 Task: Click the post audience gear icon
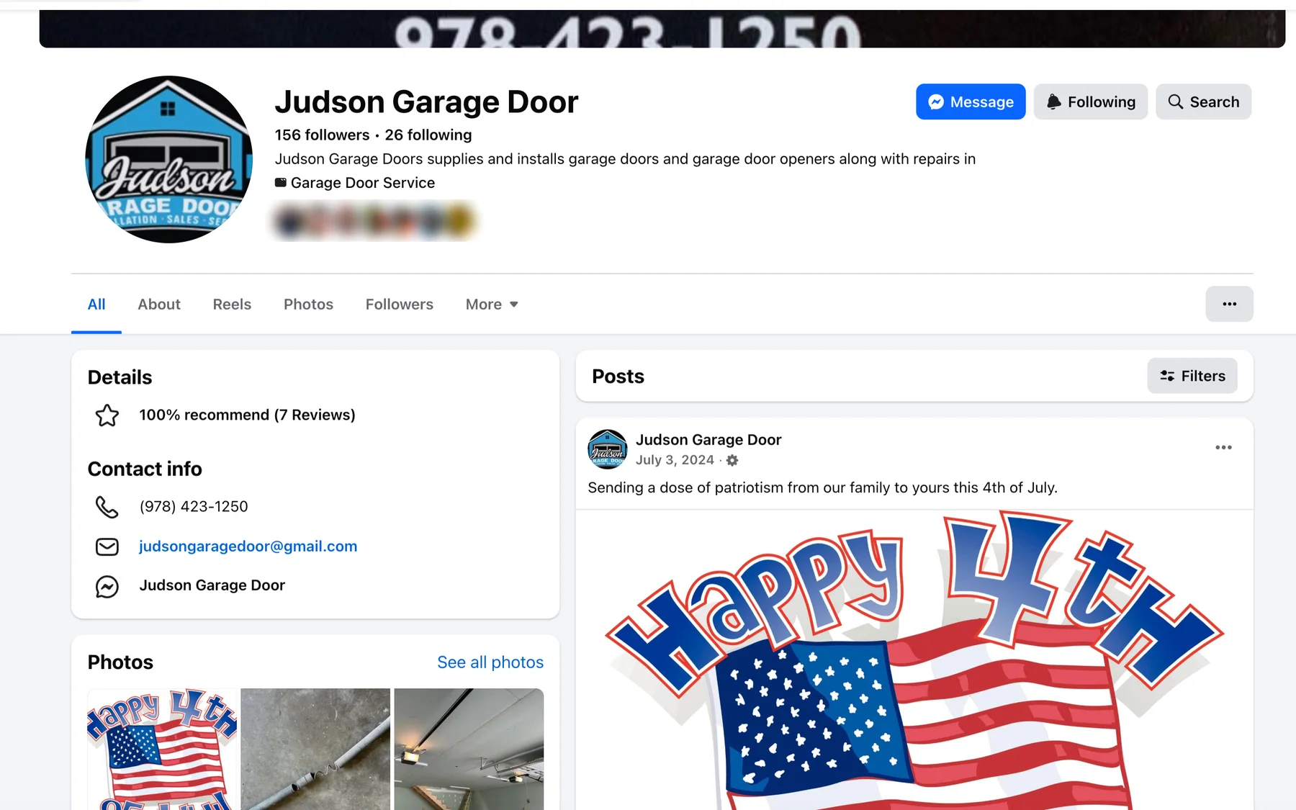coord(732,460)
